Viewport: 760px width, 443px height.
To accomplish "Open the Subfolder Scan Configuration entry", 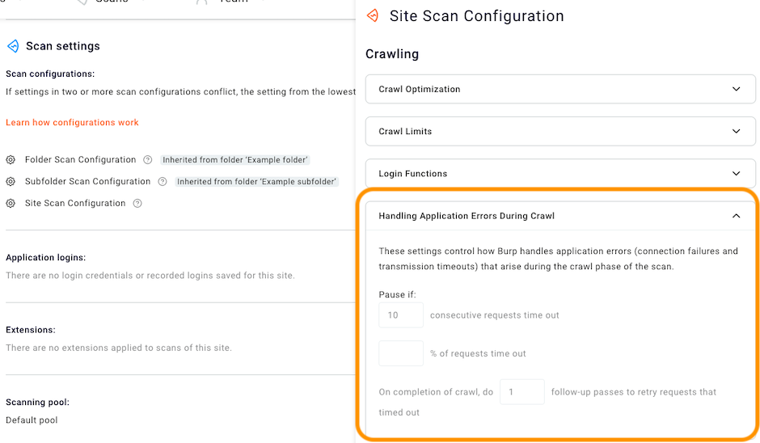I will (87, 182).
